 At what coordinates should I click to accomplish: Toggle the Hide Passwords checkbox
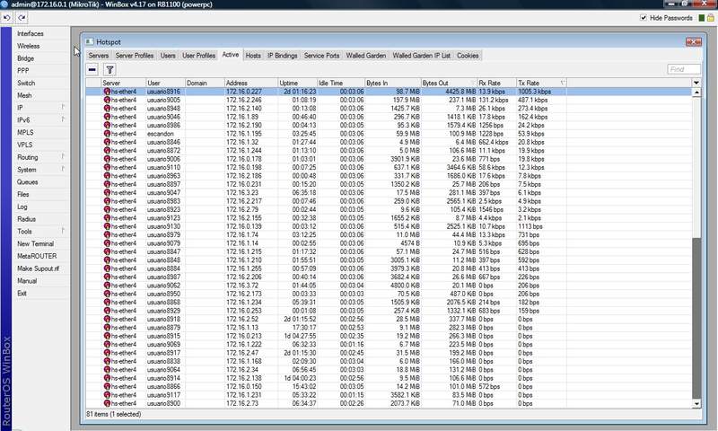point(644,18)
